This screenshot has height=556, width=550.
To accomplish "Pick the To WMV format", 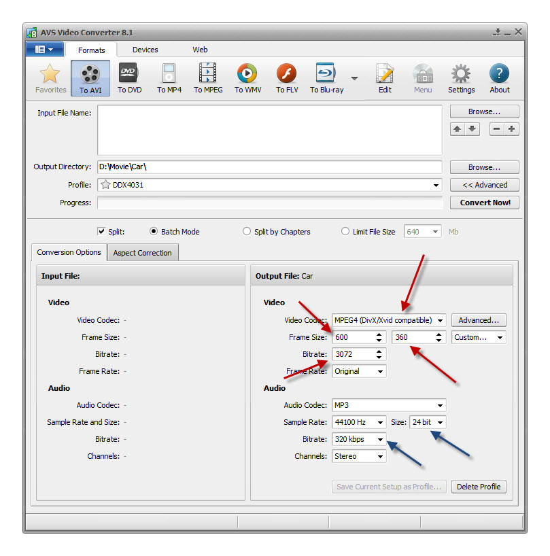I will [x=248, y=78].
